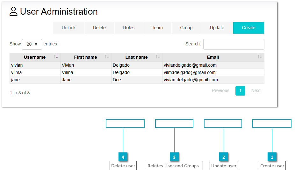Click last name 'Delgado' in vivian row
This screenshot has height=174, width=295.
tap(137, 65)
